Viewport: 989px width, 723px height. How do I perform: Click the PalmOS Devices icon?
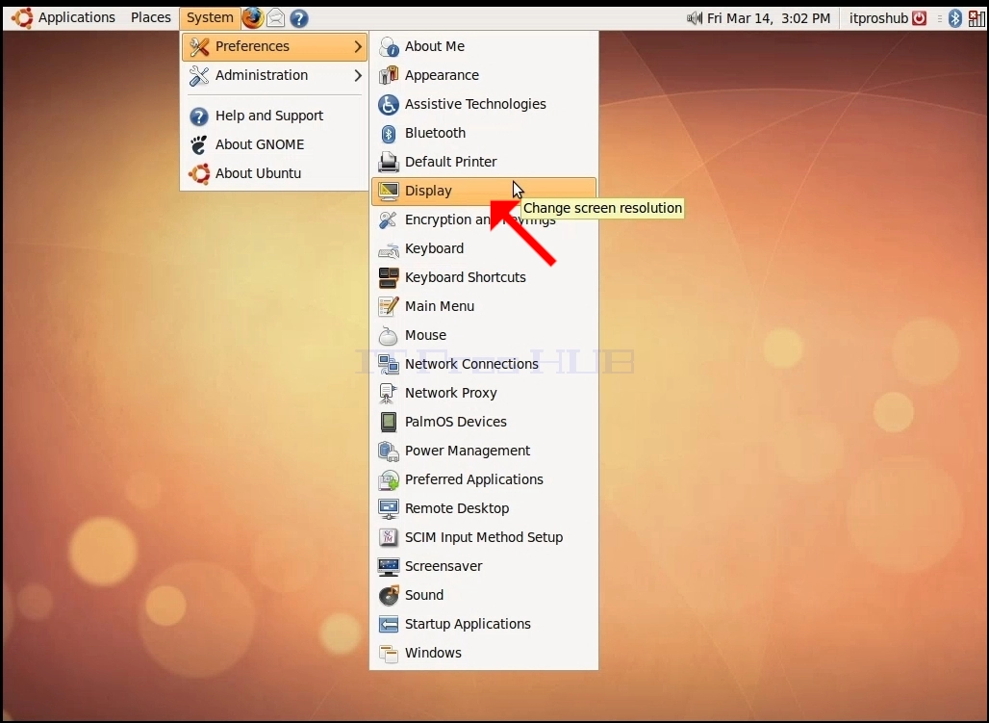(389, 422)
